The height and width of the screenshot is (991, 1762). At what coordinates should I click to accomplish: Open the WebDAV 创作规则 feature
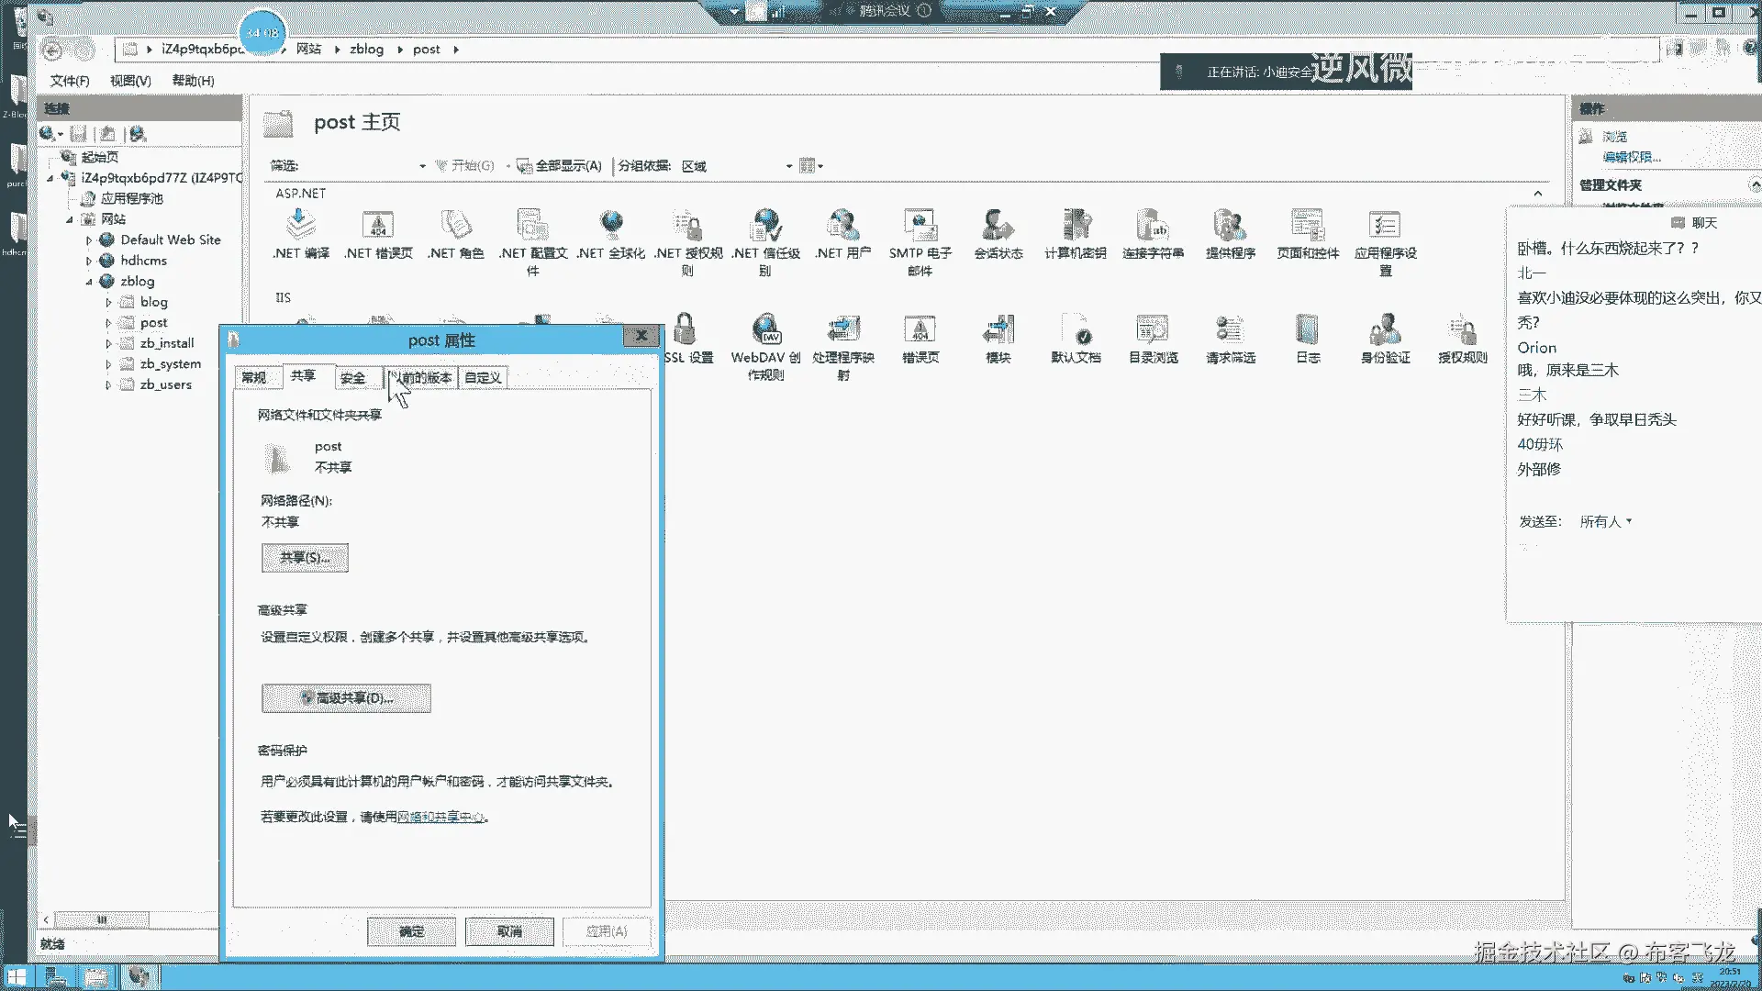[x=765, y=330]
